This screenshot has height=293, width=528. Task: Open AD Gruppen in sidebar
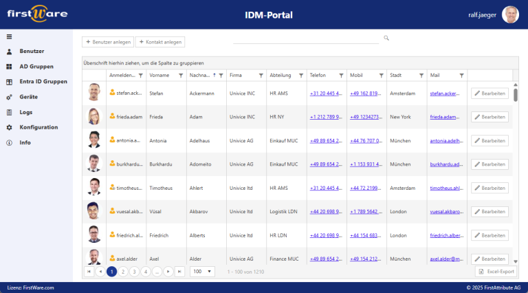36,67
